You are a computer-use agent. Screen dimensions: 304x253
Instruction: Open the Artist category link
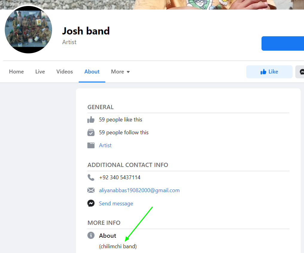pyautogui.click(x=105, y=145)
